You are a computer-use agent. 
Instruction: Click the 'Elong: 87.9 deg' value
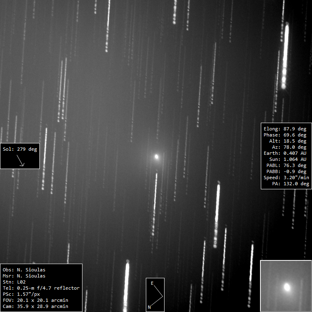click(285, 129)
